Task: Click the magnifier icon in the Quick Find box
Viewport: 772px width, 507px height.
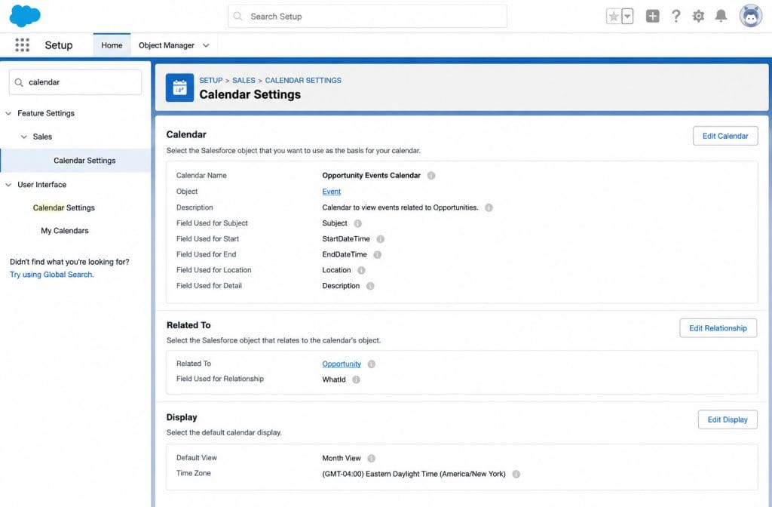Action: (x=19, y=82)
